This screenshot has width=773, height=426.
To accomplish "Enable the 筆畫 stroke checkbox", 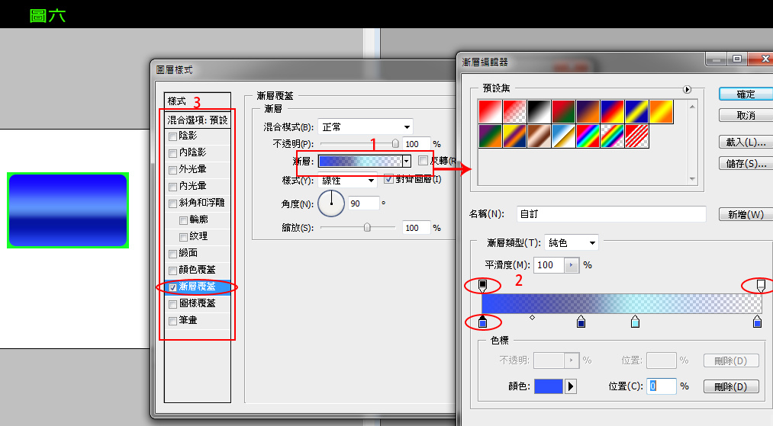I will tap(172, 321).
